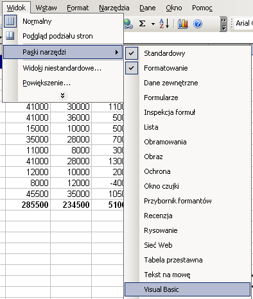
Task: Select cell with value 45500
Action: coord(28,194)
